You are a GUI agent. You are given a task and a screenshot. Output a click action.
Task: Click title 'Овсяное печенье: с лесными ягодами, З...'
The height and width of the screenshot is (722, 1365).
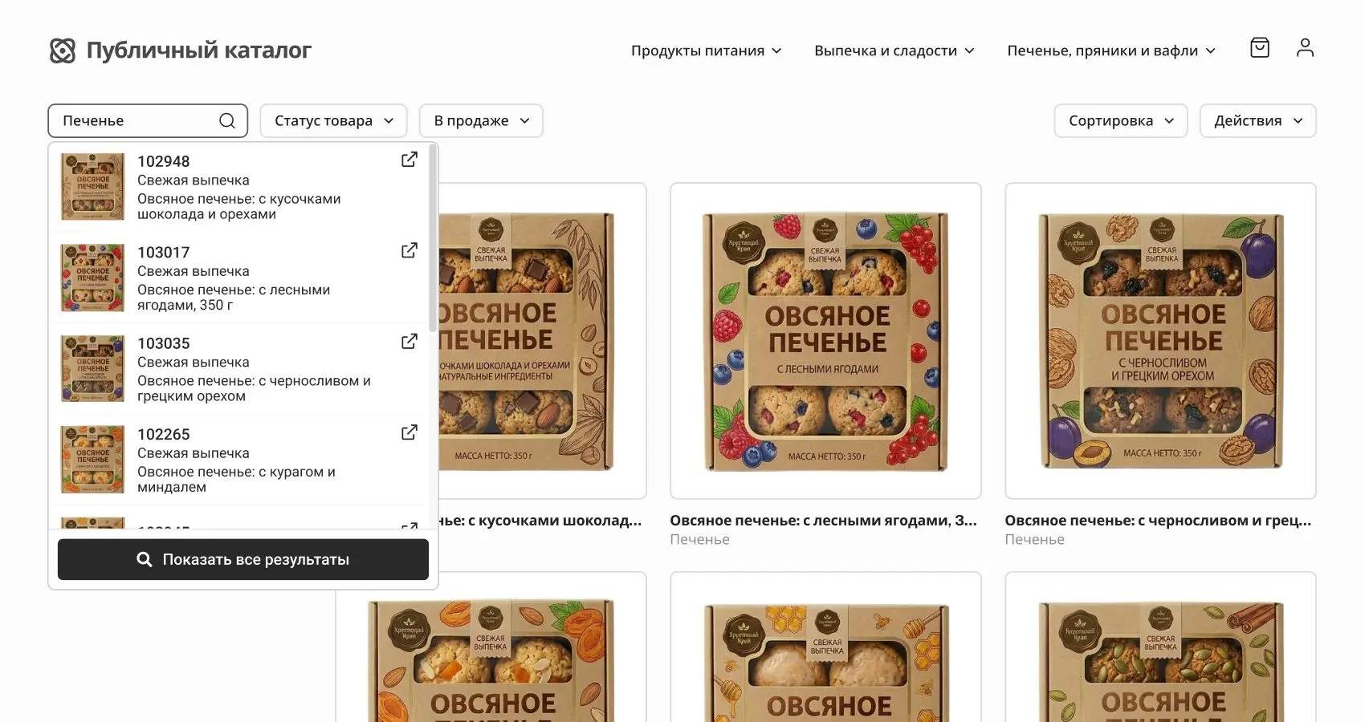pyautogui.click(x=823, y=520)
